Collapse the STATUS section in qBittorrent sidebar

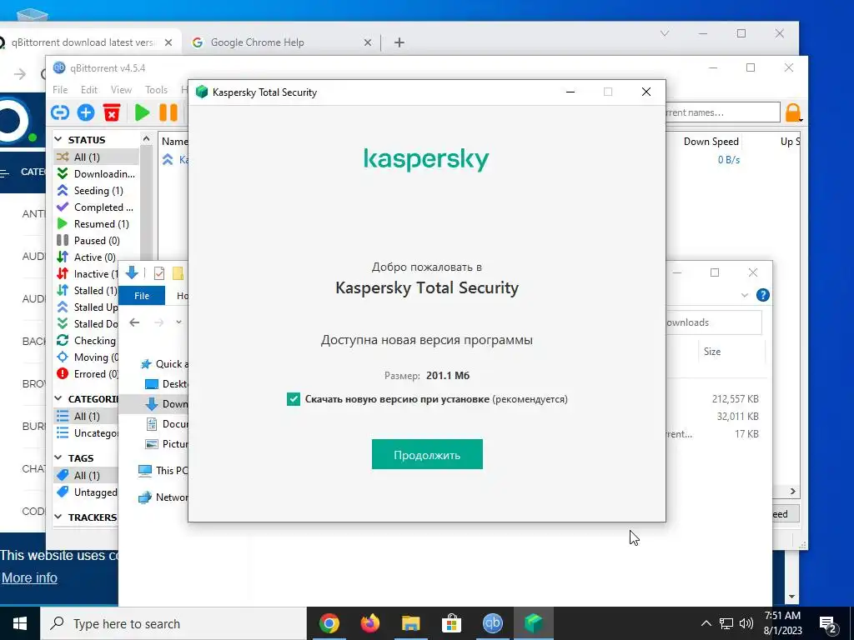[58, 140]
